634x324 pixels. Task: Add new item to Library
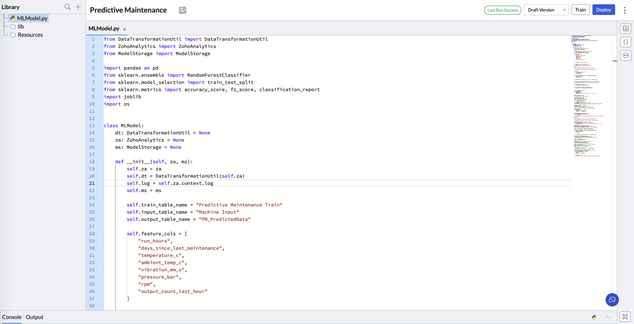tap(78, 7)
